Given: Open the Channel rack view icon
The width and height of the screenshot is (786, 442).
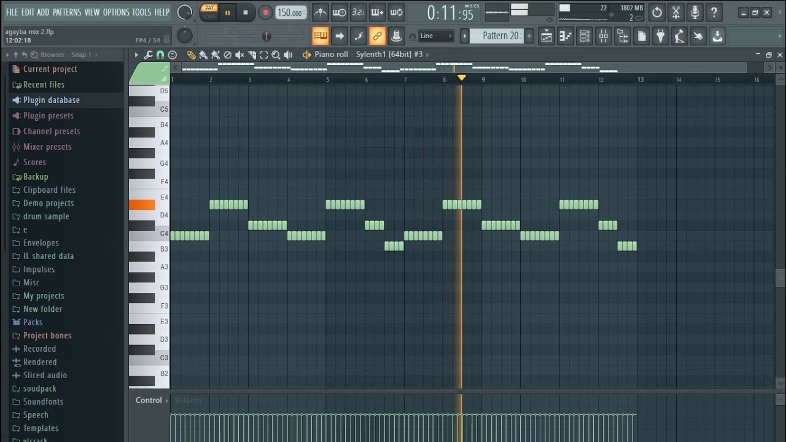Looking at the screenshot, I should [584, 36].
